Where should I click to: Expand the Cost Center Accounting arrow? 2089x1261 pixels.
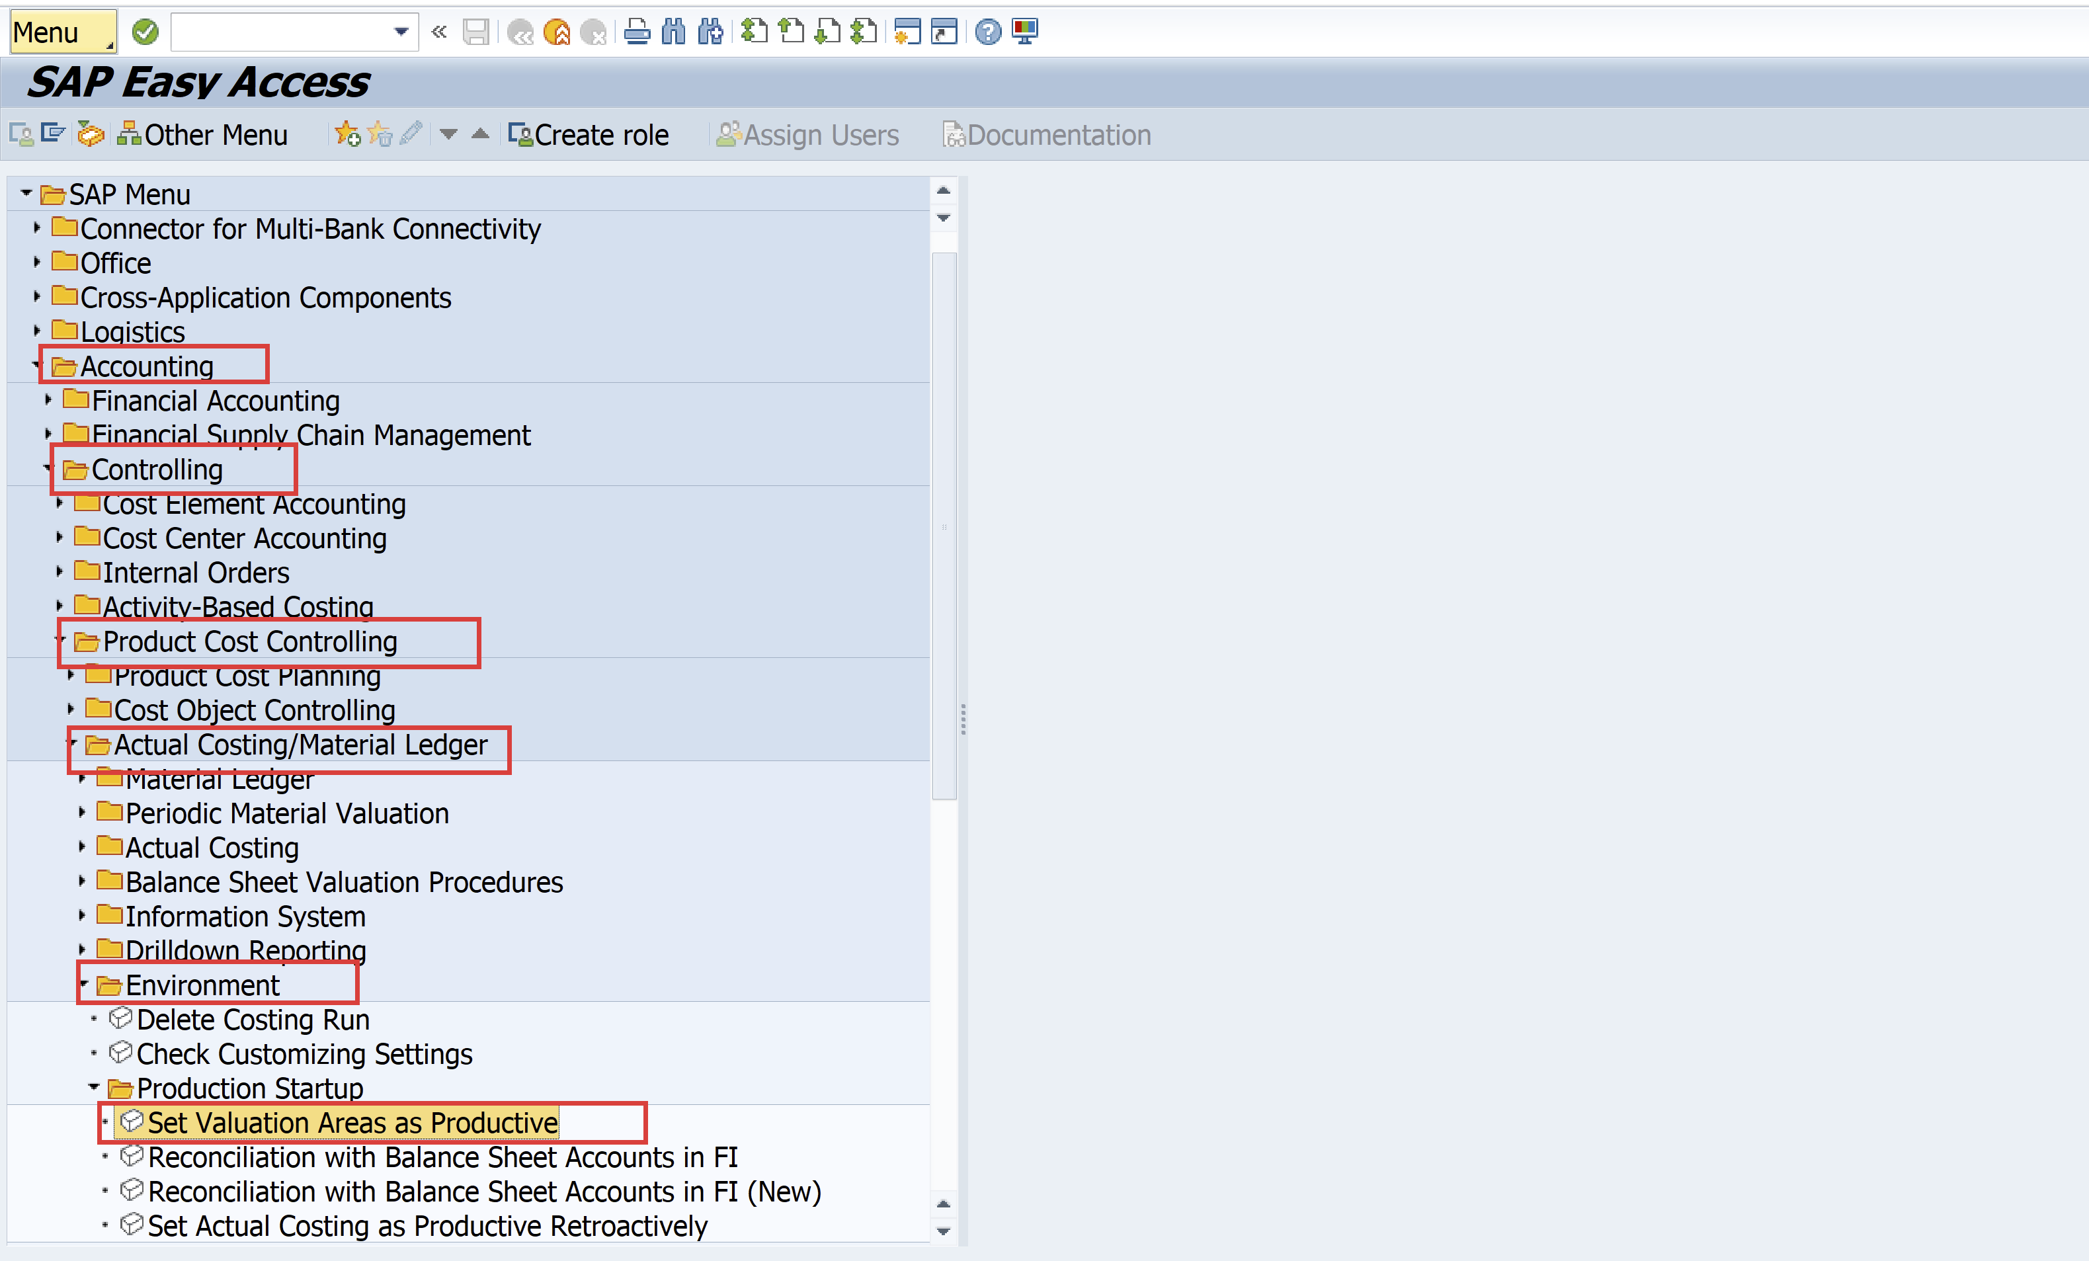pos(60,537)
